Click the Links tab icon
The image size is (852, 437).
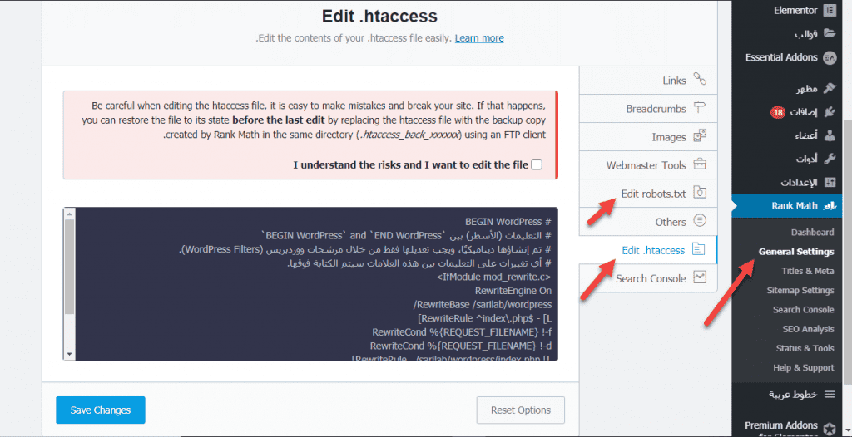700,81
